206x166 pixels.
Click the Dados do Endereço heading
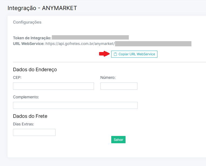point(35,70)
